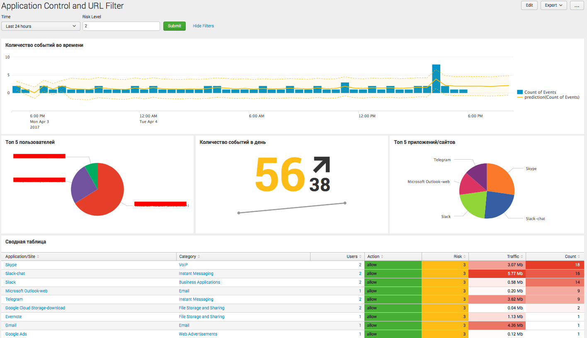The height and width of the screenshot is (338, 587).
Task: Click the count cell showing 14
Action: (x=555, y=282)
